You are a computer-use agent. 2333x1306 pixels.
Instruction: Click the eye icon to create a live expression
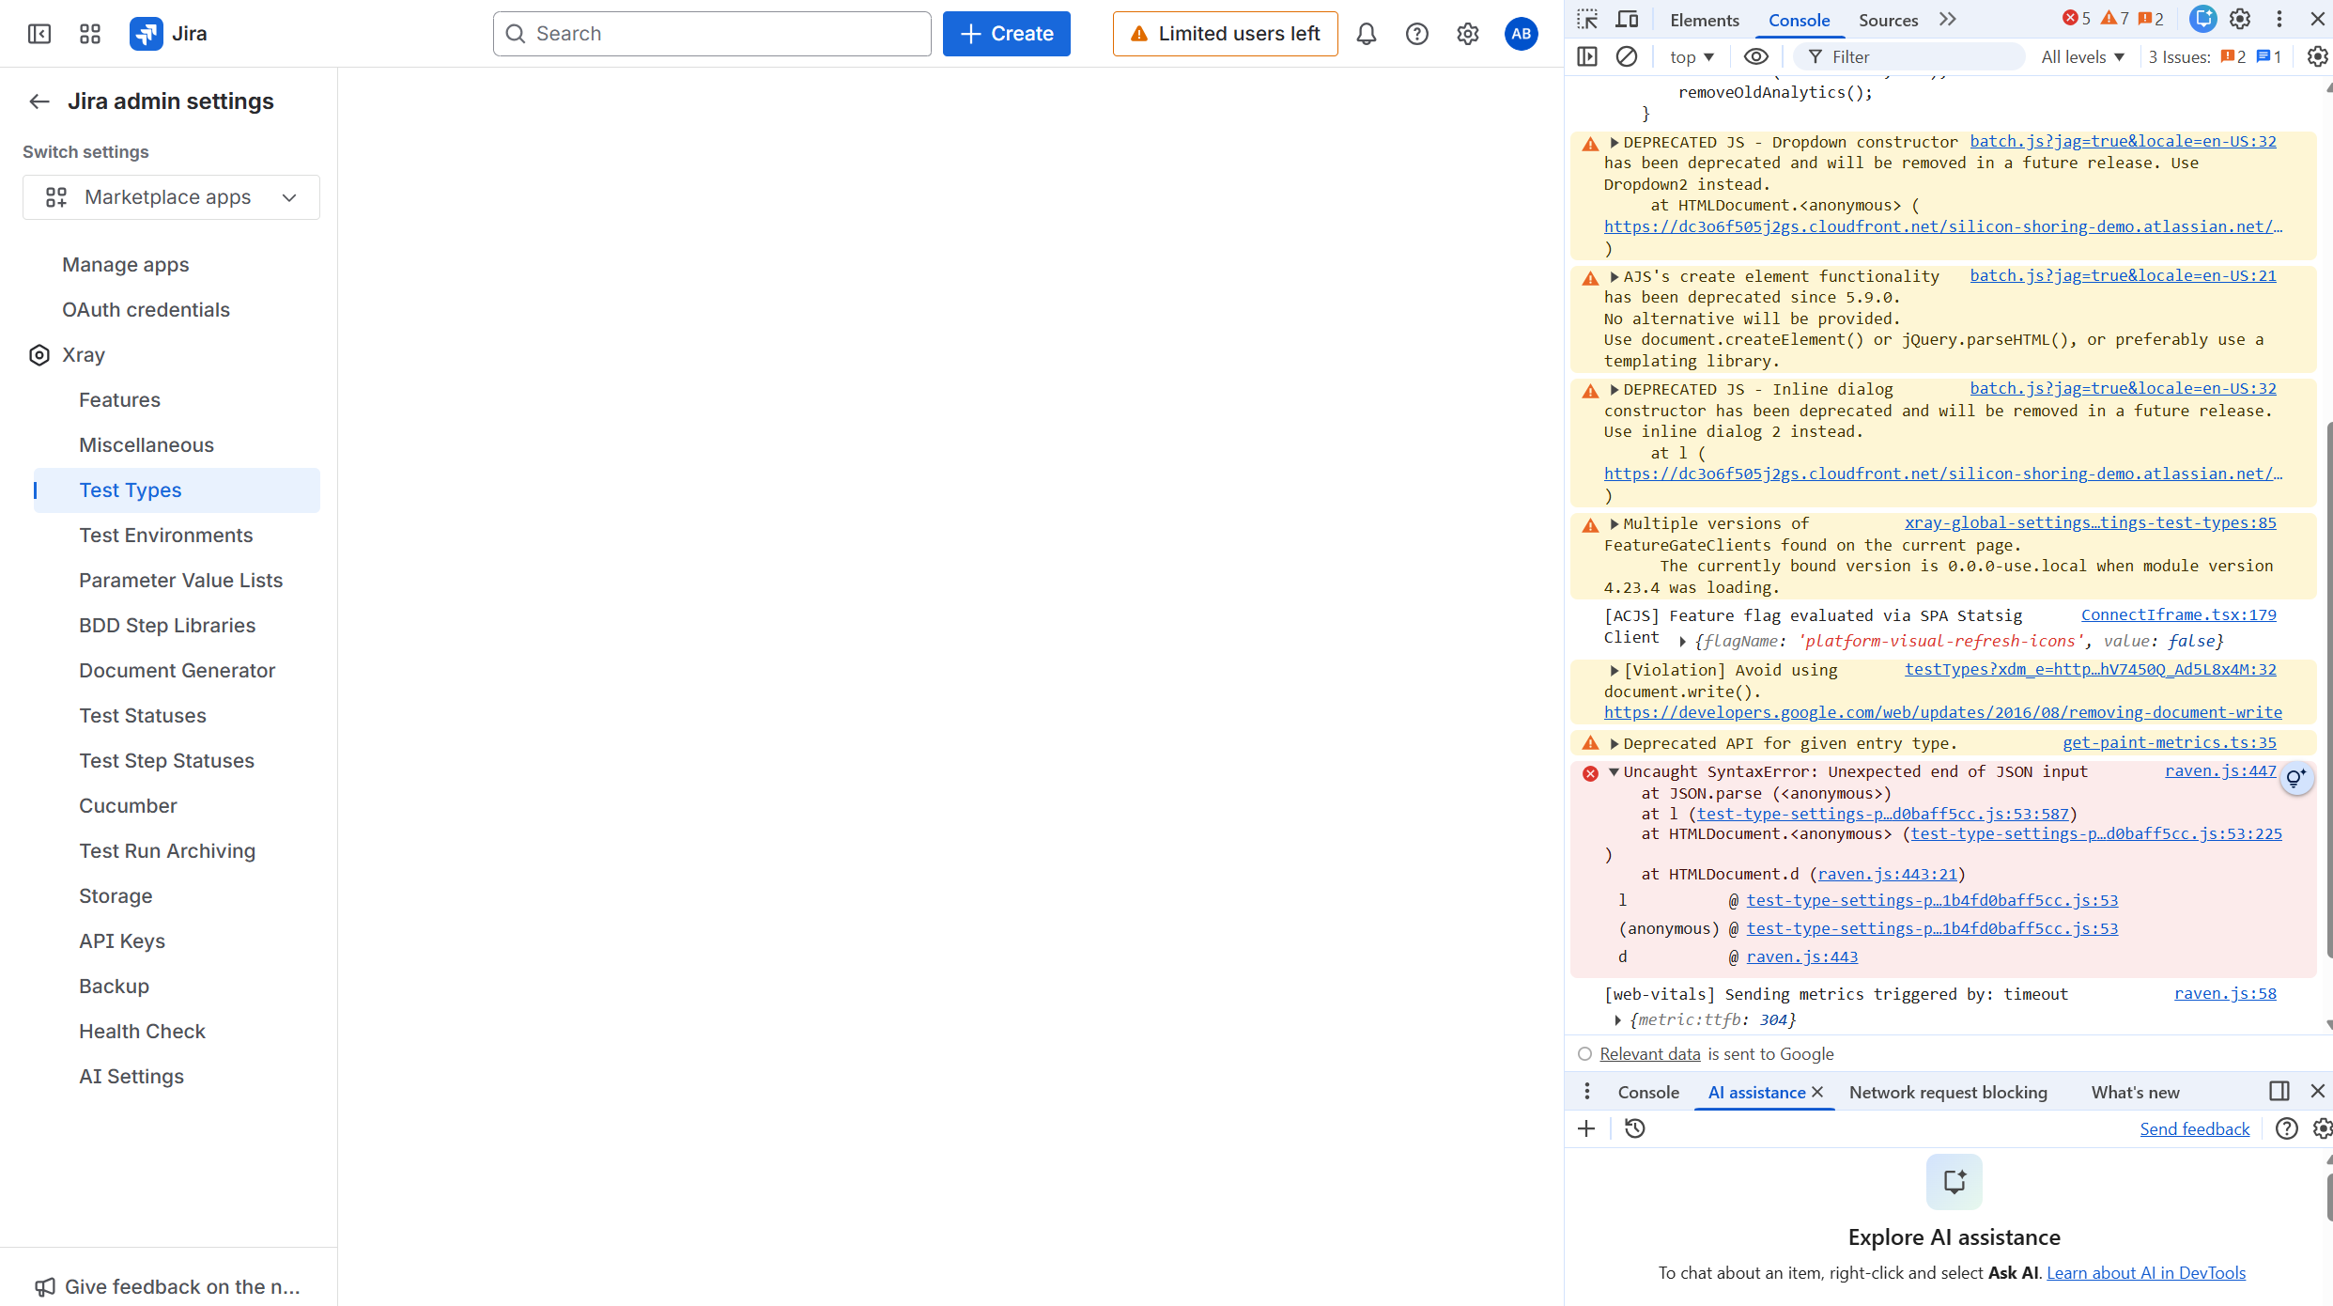click(x=1755, y=57)
